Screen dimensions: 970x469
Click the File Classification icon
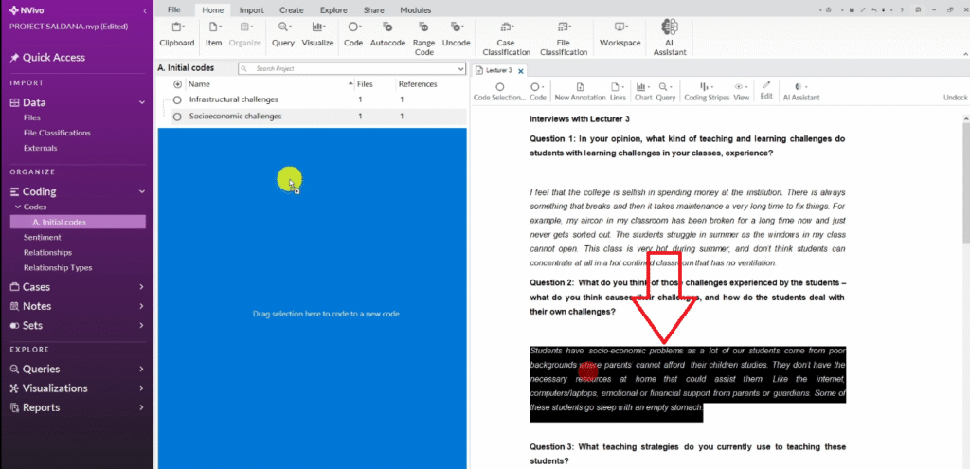[564, 27]
